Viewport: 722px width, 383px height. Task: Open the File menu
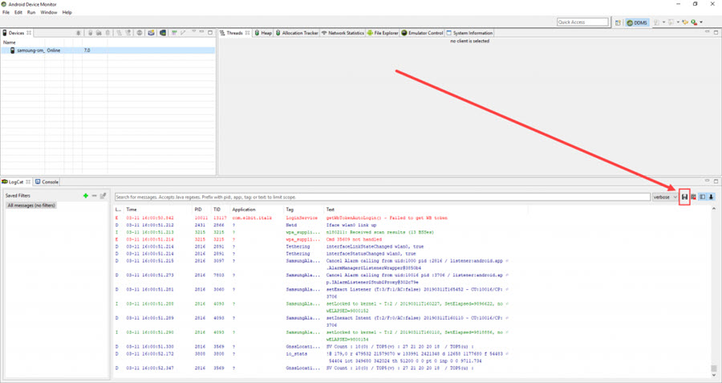coord(6,12)
